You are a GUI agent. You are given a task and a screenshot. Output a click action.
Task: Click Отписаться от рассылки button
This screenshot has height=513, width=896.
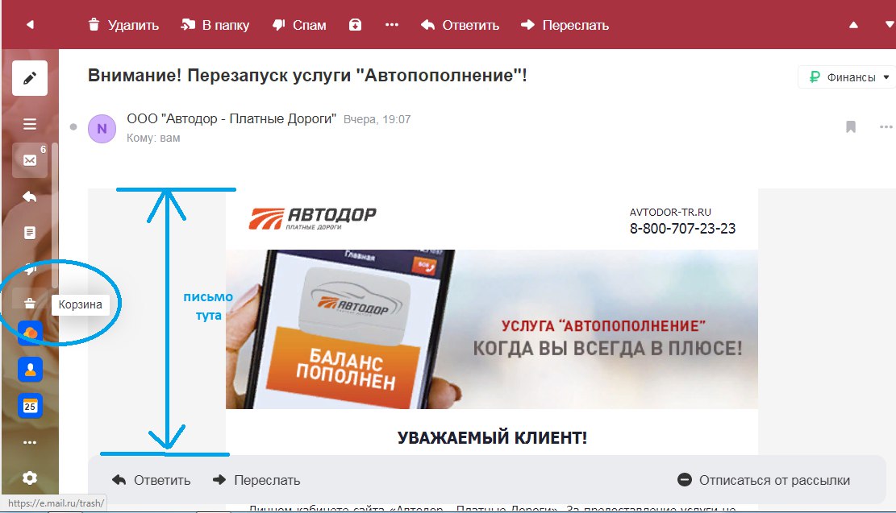(x=764, y=480)
